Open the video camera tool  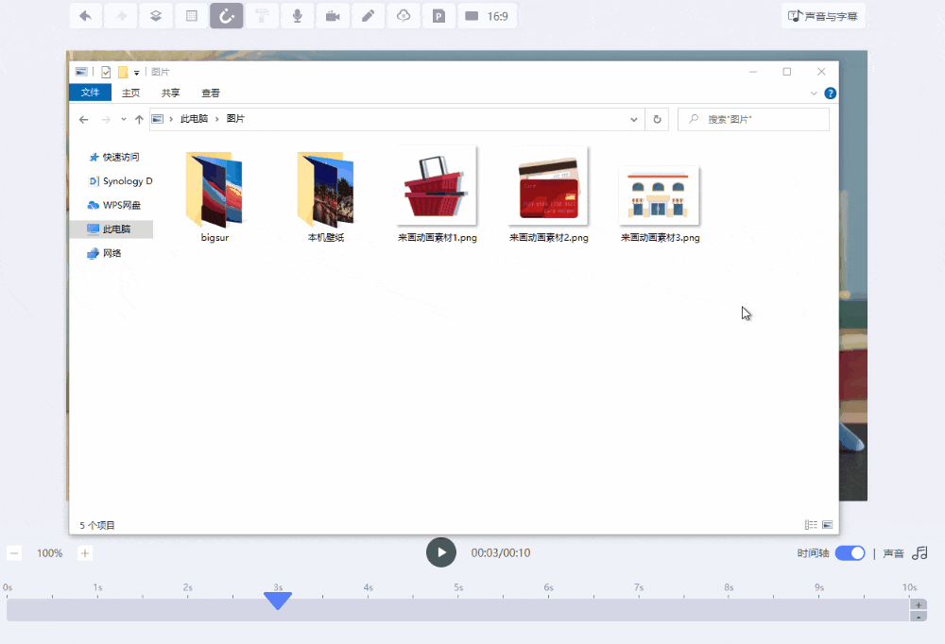(333, 16)
